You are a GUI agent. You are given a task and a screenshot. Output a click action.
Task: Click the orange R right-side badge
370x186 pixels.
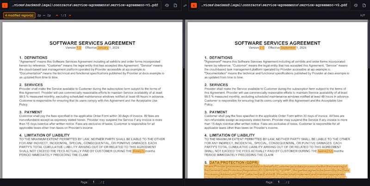194,5
